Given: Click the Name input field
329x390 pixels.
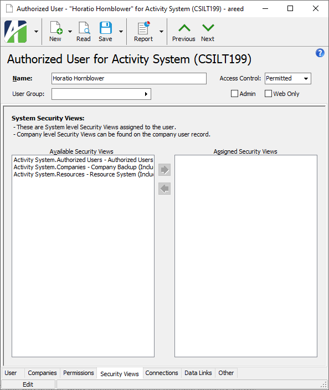Looking at the screenshot, I should 129,78.
